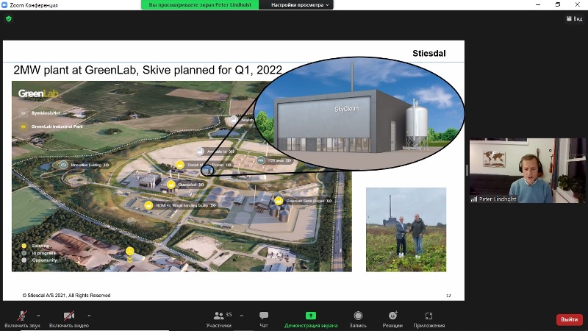Unmute microphone with Включить звук button
Viewport: 588px width, 331px height.
coord(22,319)
